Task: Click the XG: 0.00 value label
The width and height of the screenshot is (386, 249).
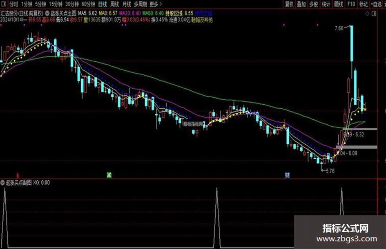Action: tap(41, 183)
